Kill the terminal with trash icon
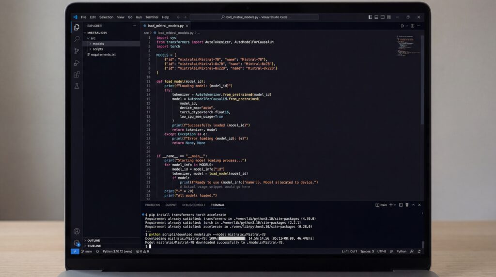This screenshot has height=277, width=496. [407, 205]
